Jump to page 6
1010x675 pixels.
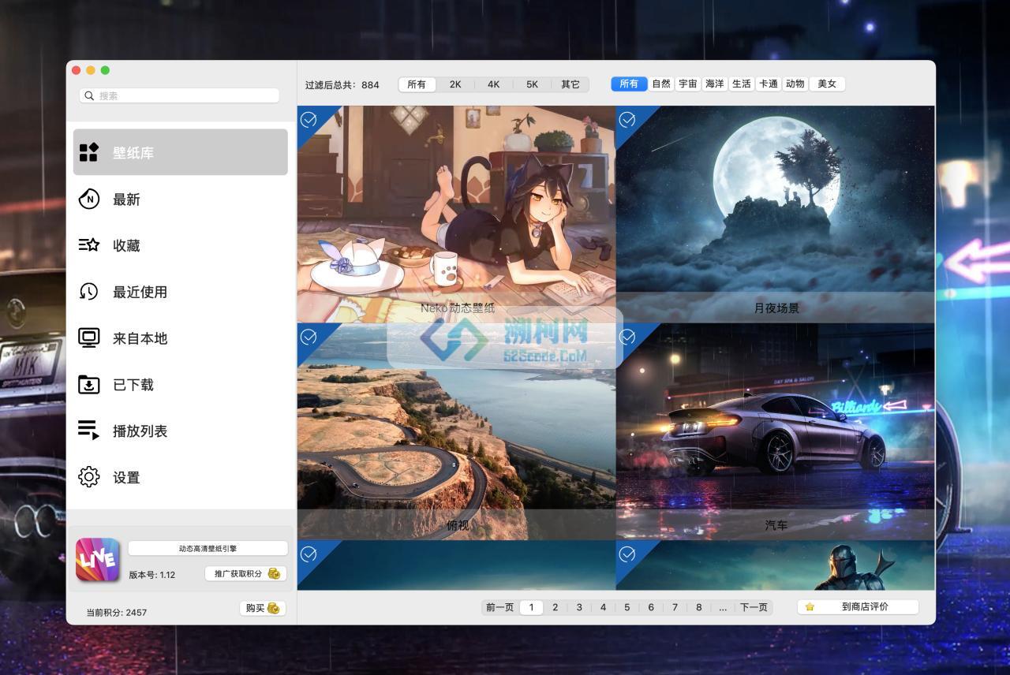(651, 607)
